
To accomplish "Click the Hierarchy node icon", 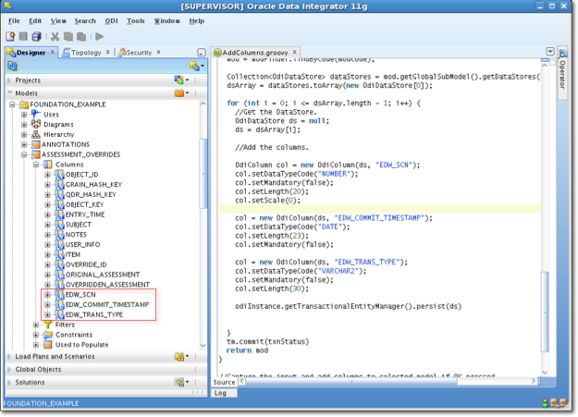I will click(x=36, y=134).
